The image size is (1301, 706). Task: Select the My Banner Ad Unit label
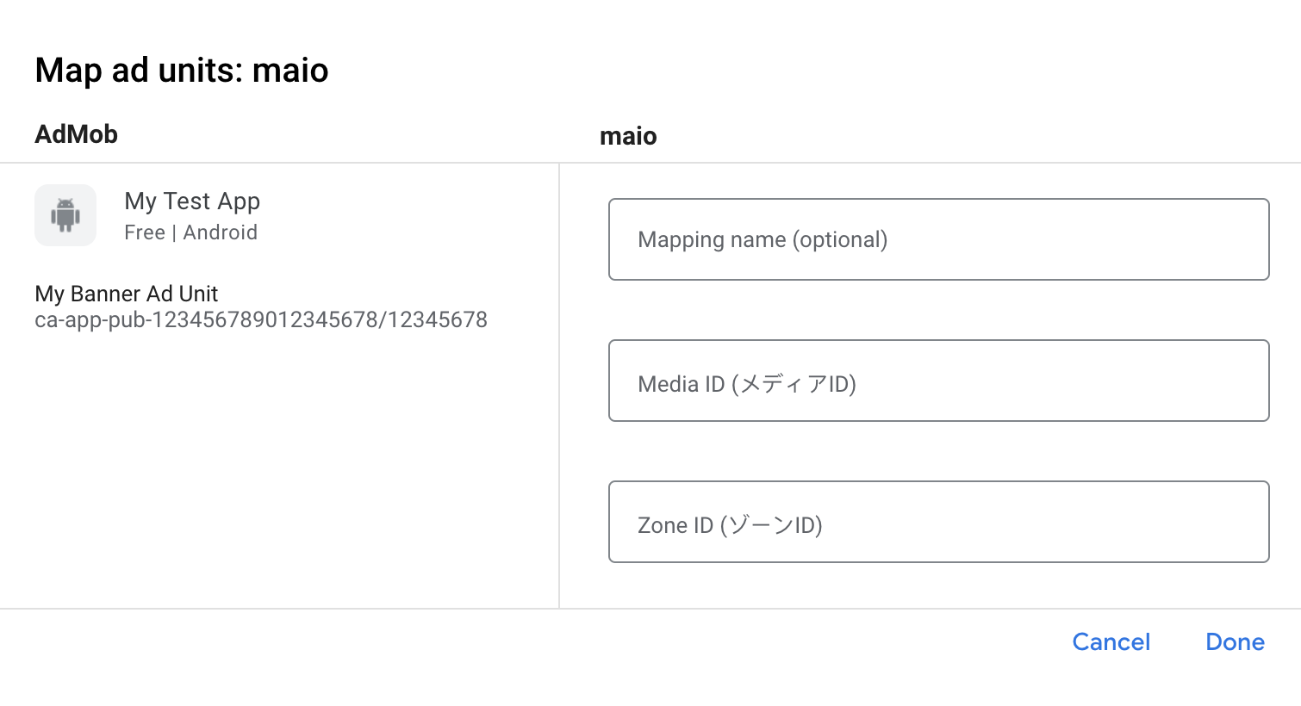coord(127,294)
